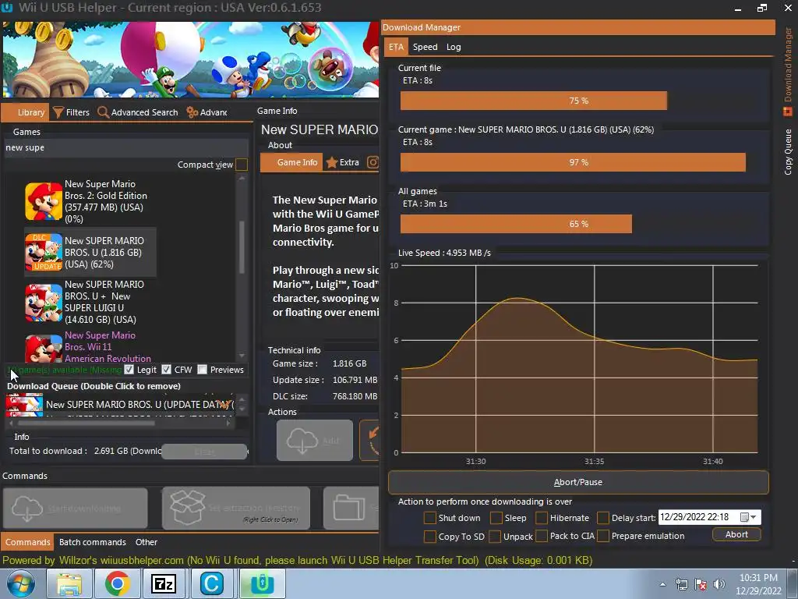Click the greyed Add cloud download button

pyautogui.click(x=315, y=441)
